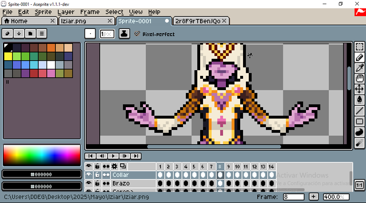Go to the next frame
Screen dimensions: 366x203
[x=125, y=156]
